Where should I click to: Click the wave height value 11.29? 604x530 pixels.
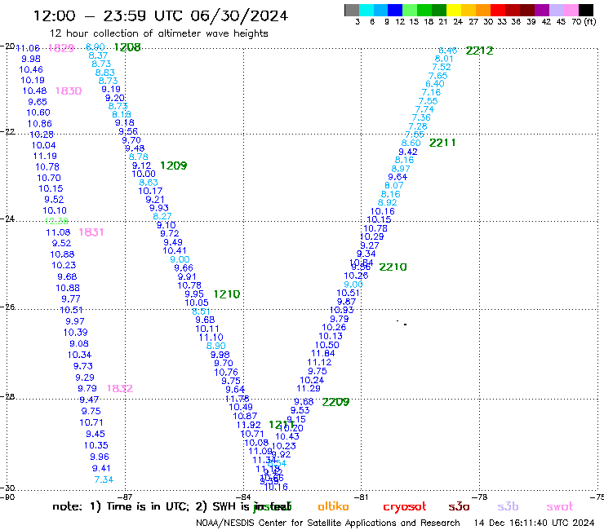(309, 388)
